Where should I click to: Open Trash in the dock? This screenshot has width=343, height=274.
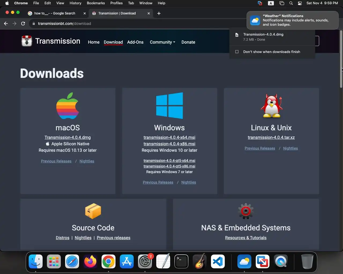click(307, 261)
